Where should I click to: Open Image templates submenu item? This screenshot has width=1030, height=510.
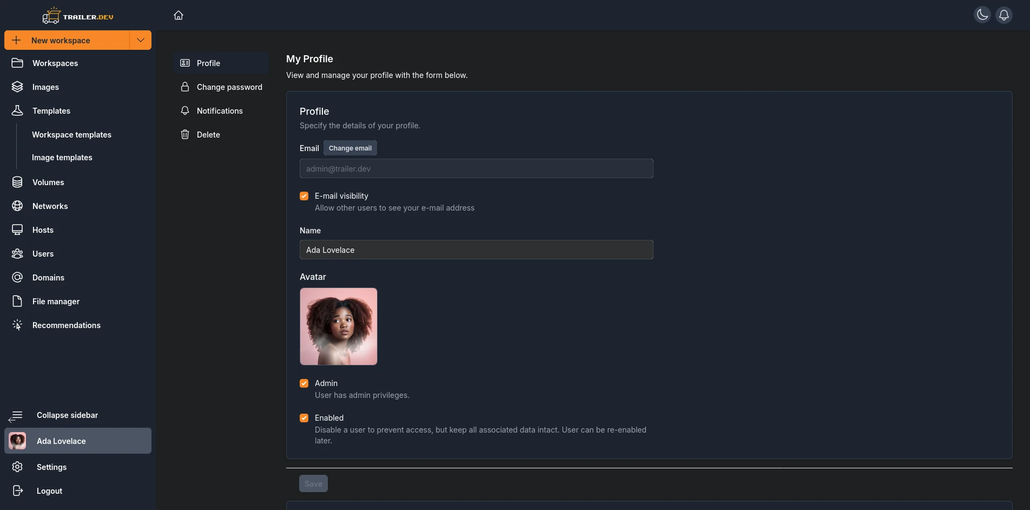tap(62, 157)
